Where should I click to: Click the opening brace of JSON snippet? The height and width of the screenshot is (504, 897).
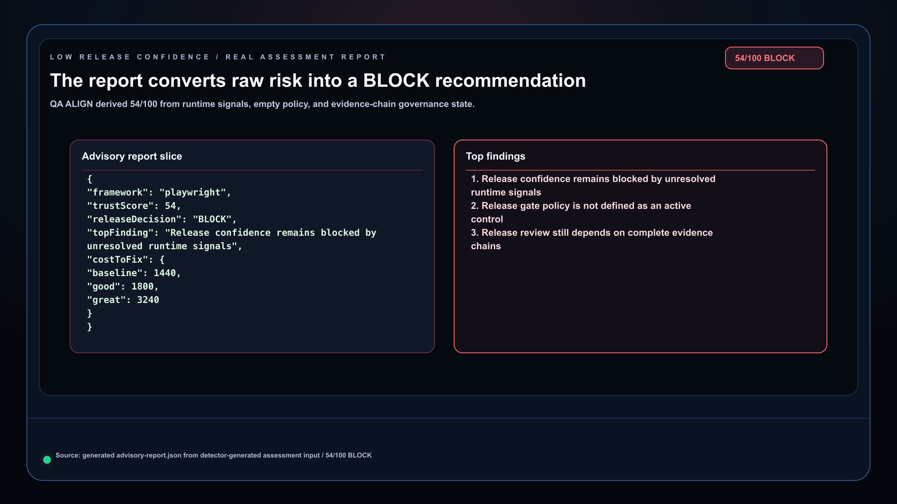[x=90, y=179]
